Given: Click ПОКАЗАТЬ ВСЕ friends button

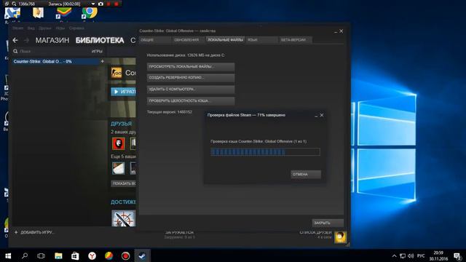Looking at the screenshot, I should click(123, 183).
